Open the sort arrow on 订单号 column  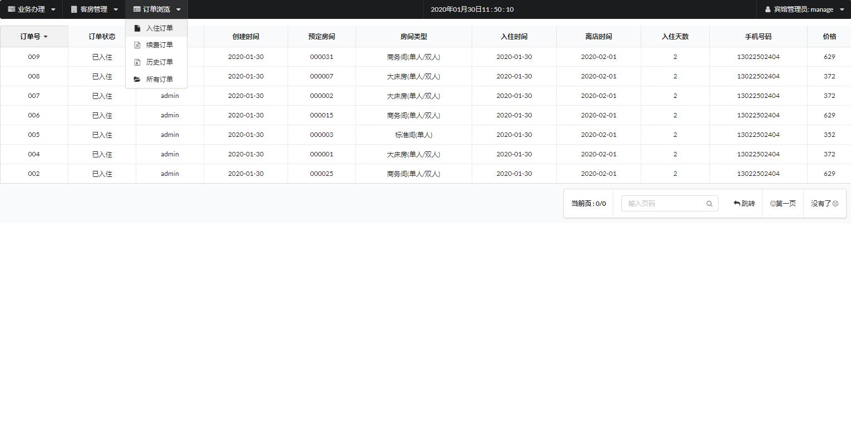[x=45, y=36]
